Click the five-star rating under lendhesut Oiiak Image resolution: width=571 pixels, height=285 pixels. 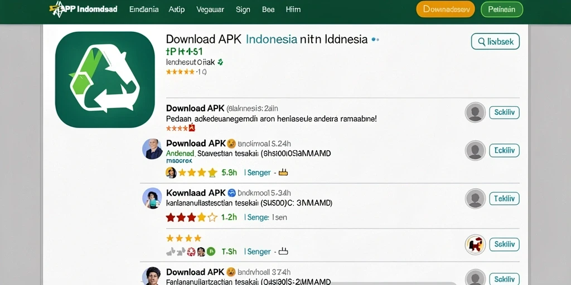(x=180, y=72)
